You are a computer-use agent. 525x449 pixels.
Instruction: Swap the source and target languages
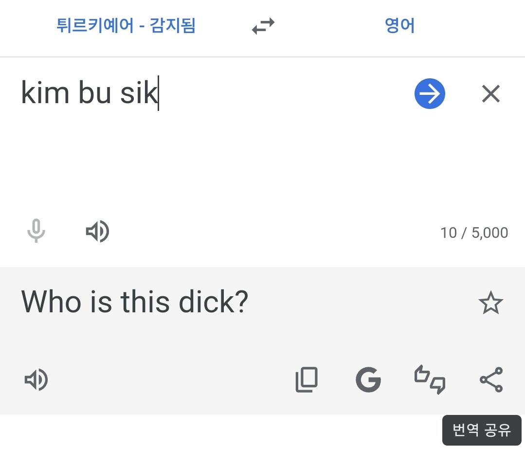[x=263, y=26]
